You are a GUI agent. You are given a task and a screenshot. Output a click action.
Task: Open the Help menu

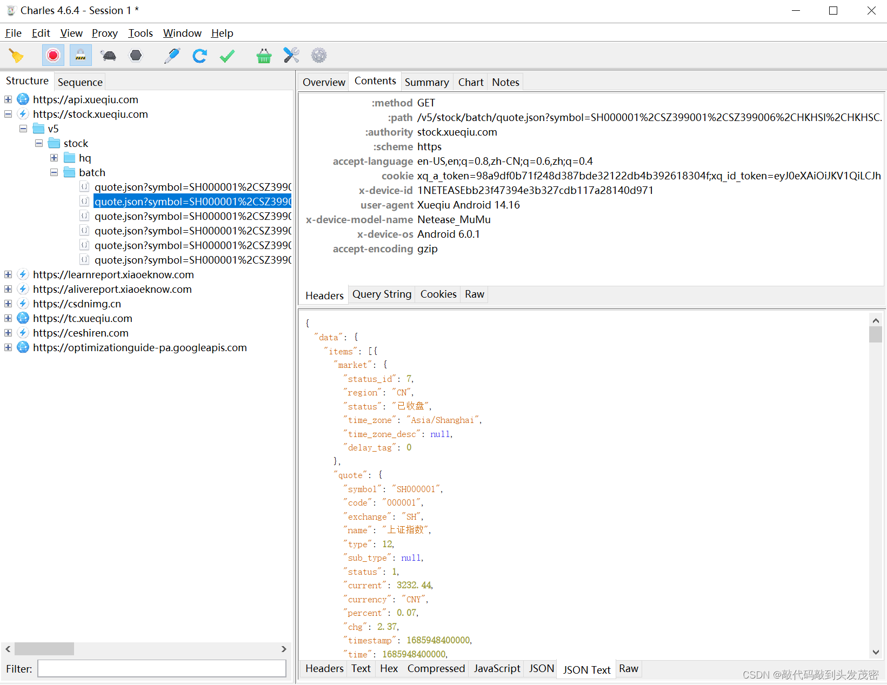[x=222, y=33]
